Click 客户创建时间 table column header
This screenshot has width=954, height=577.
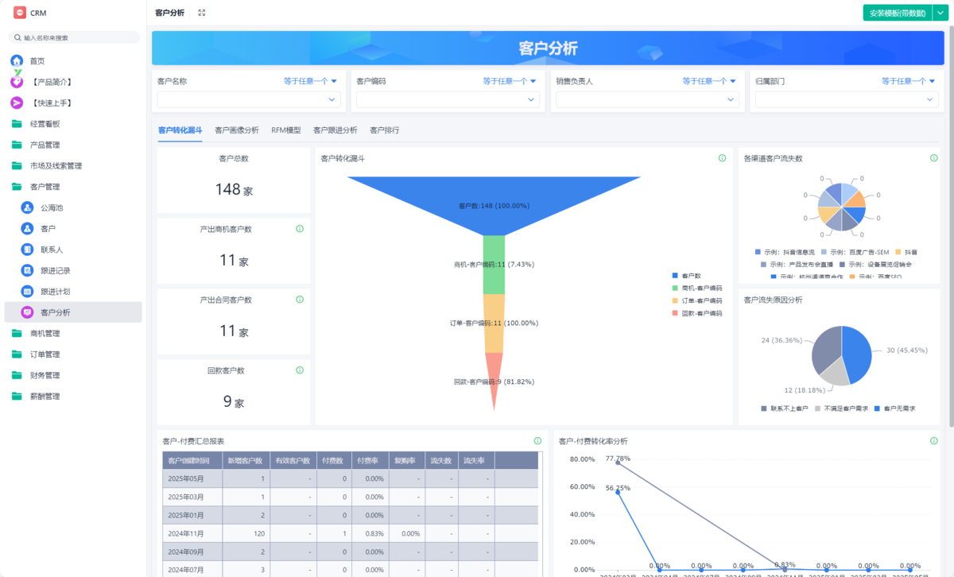pyautogui.click(x=192, y=460)
